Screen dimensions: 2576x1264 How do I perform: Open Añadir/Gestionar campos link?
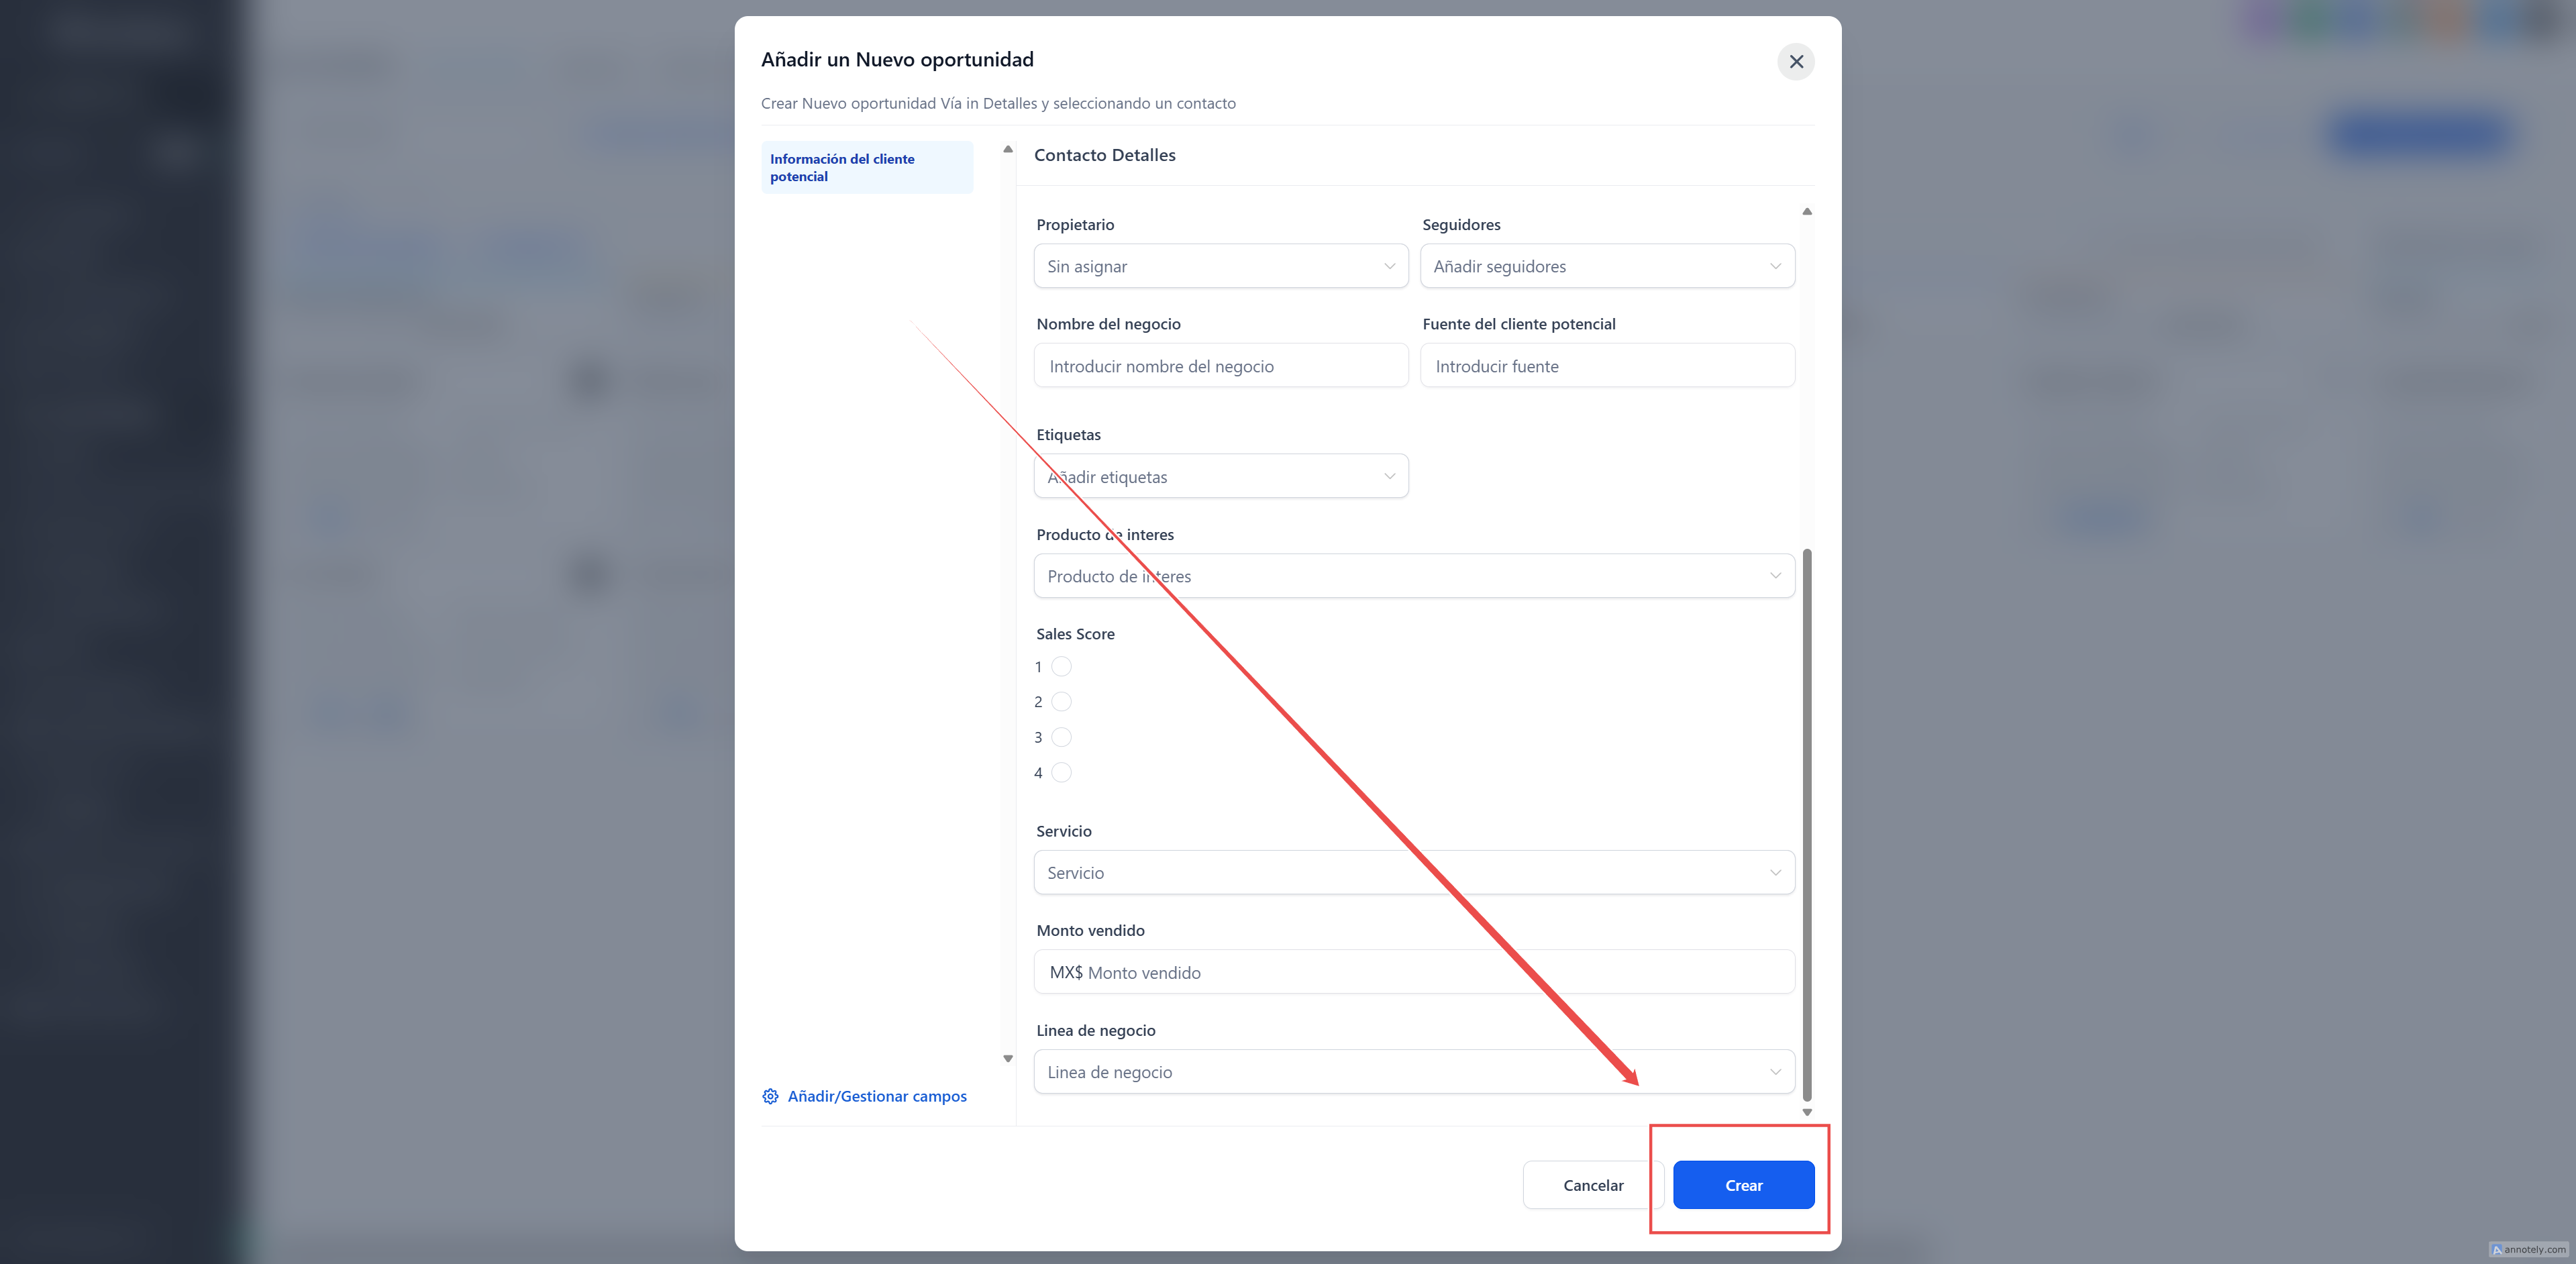(876, 1096)
